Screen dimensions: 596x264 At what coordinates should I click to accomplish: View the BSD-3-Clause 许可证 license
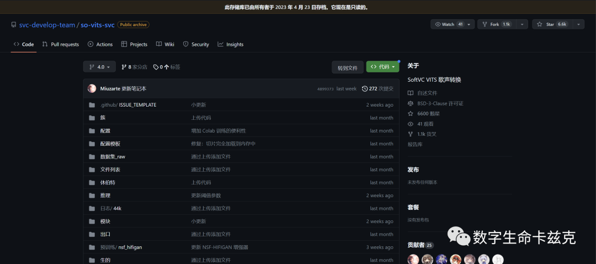tap(435, 103)
